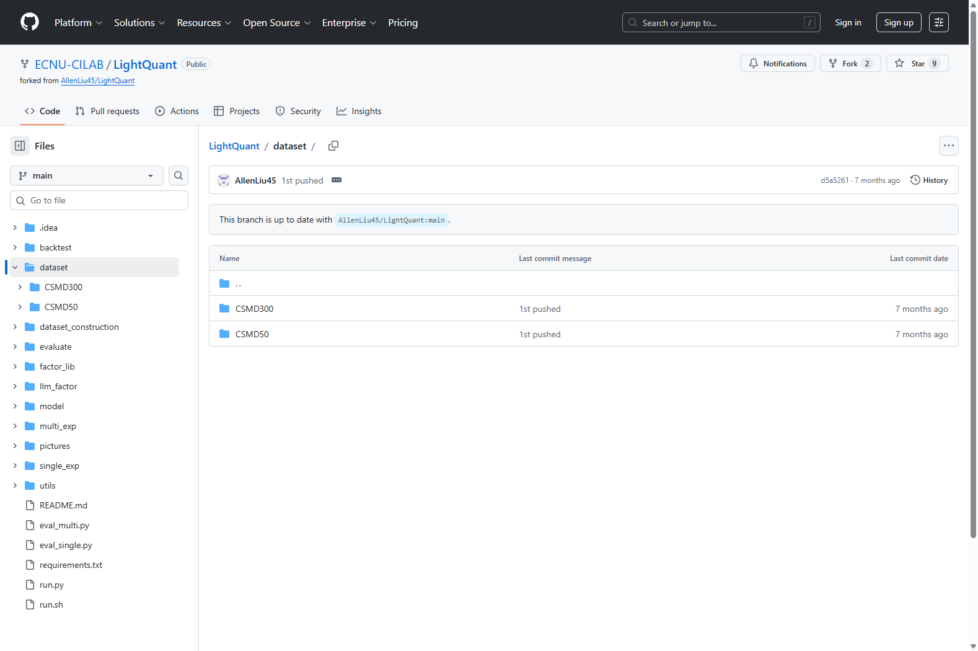This screenshot has height=651, width=978.
Task: Switch to the Code tab
Action: [42, 111]
